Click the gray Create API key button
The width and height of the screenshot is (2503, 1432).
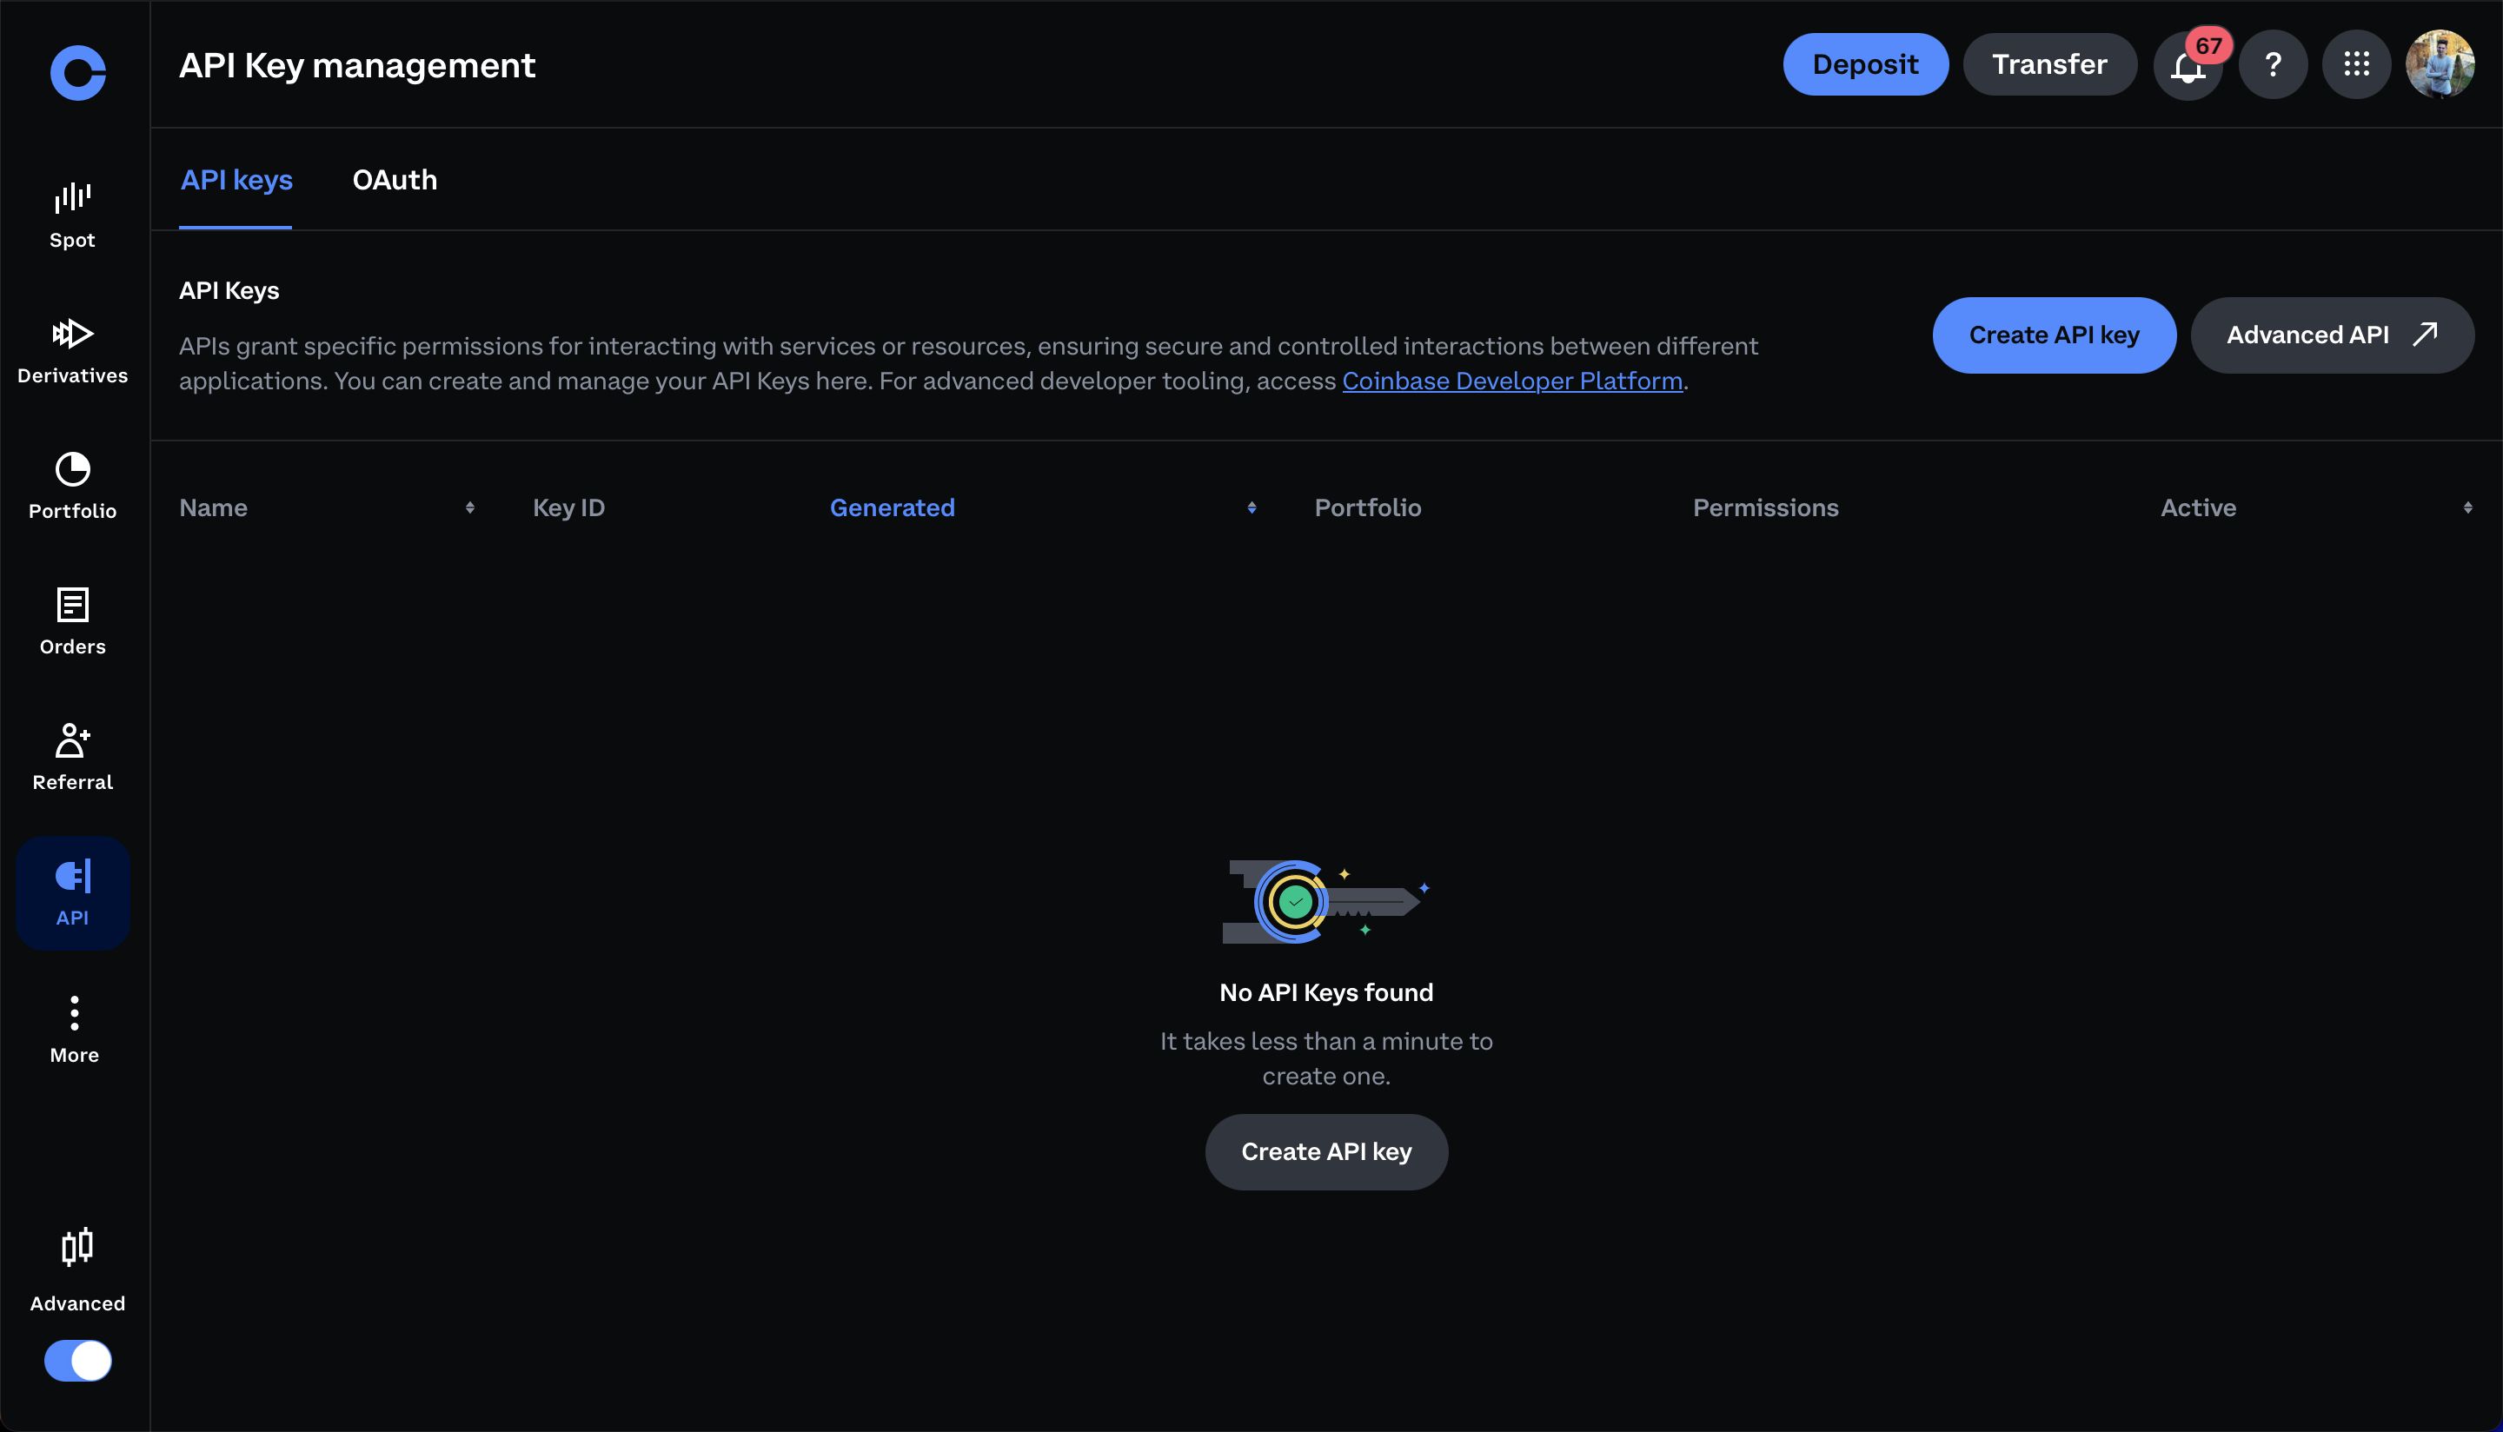click(1325, 1151)
